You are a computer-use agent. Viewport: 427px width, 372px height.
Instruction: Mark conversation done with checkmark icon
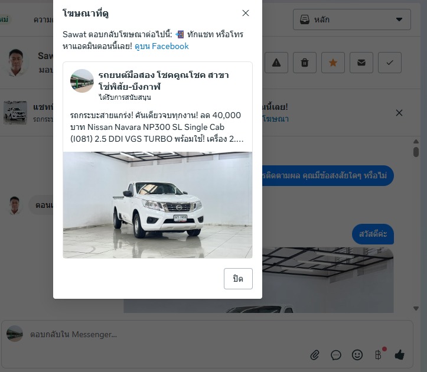[x=389, y=63]
